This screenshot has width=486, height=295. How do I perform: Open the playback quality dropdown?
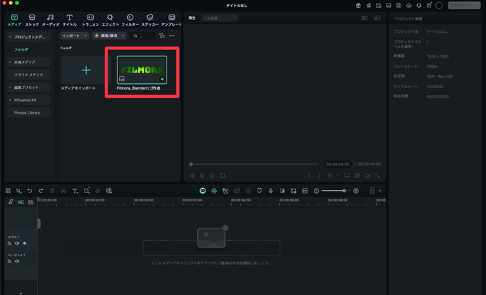219,17
